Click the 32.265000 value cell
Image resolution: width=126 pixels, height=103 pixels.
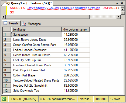click(76, 70)
